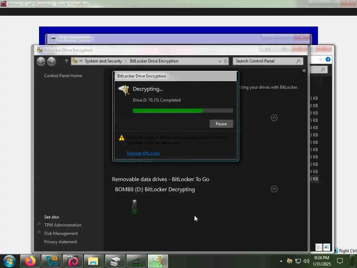This screenshot has height=268, width=357.
Task: Click the yellow warning triangle icon
Action: point(122,138)
